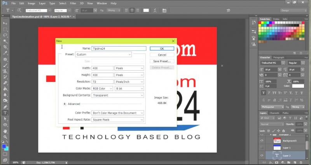Select the Crop tool

point(5,47)
